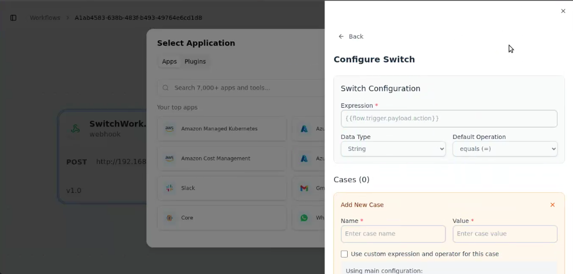573x274 pixels.
Task: Select the Core app icon
Action: pos(170,218)
